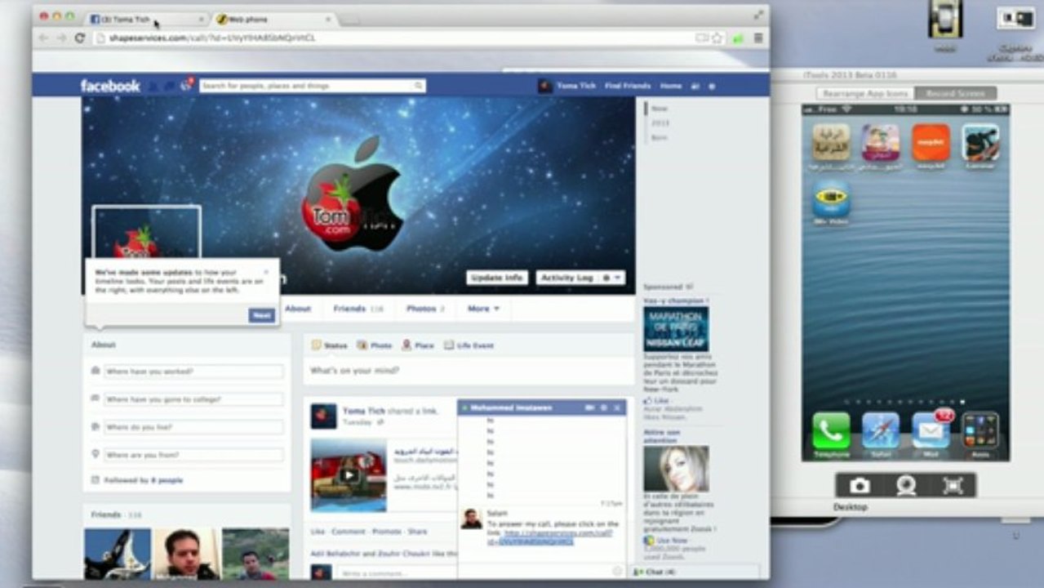Click the "Where do you live?" field
Image resolution: width=1044 pixels, height=588 pixels.
193,427
